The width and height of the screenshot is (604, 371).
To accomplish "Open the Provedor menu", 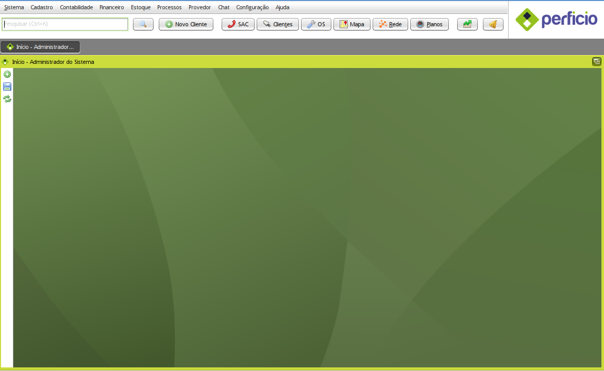I will [199, 7].
